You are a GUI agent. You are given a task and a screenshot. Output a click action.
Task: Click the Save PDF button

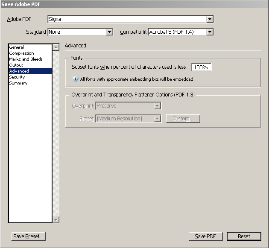pos(205,236)
